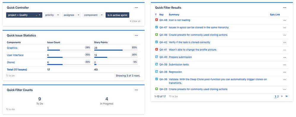
Task: Expand the priority dropdown
Action: (52, 15)
